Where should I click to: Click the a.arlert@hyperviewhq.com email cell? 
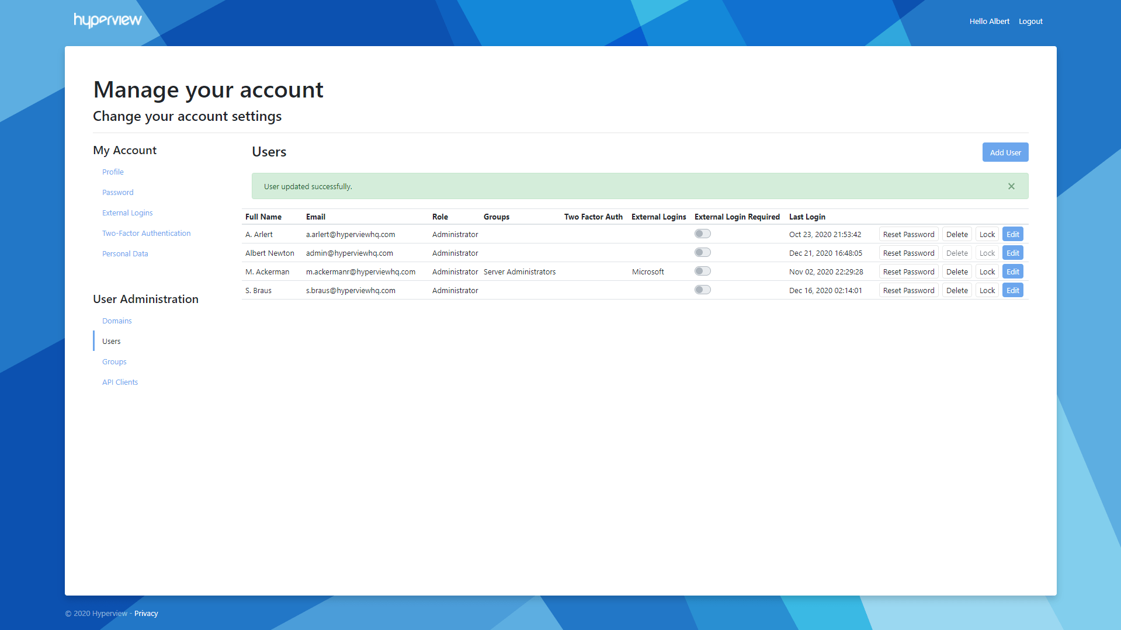(350, 234)
